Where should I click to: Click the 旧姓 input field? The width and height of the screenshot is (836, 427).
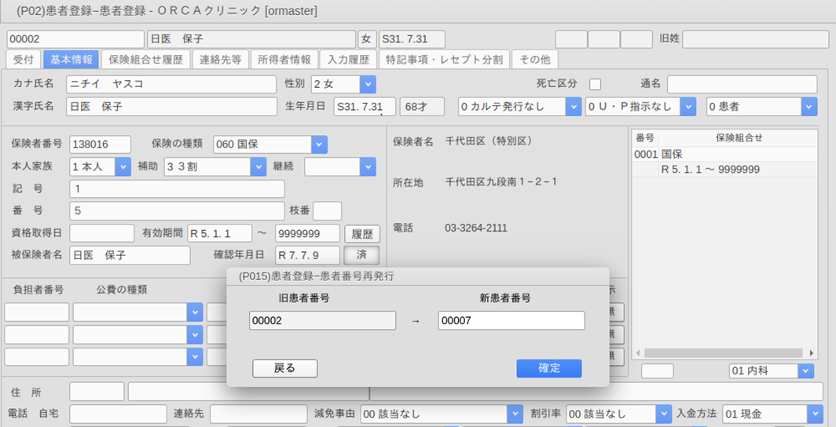(756, 39)
